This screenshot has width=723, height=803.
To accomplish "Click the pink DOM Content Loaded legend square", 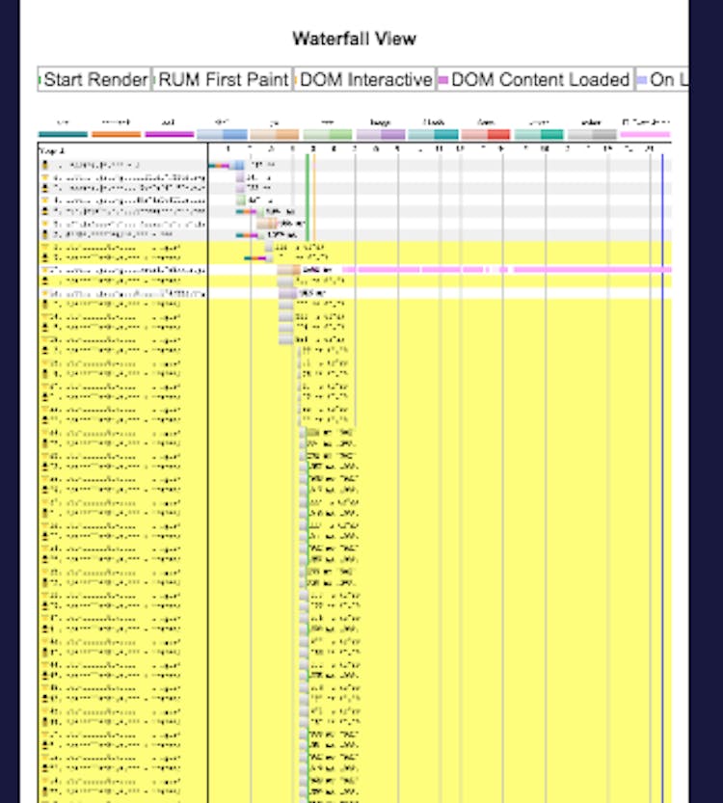I will pos(443,80).
